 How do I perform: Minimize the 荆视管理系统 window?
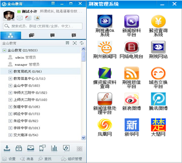tap(162, 4)
